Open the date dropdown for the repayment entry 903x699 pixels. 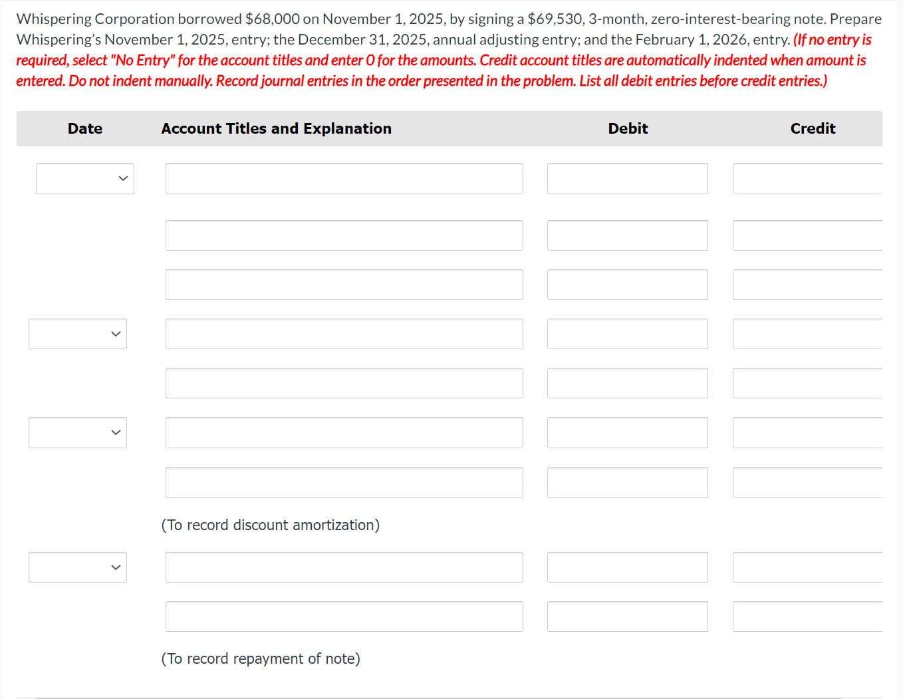coord(77,567)
